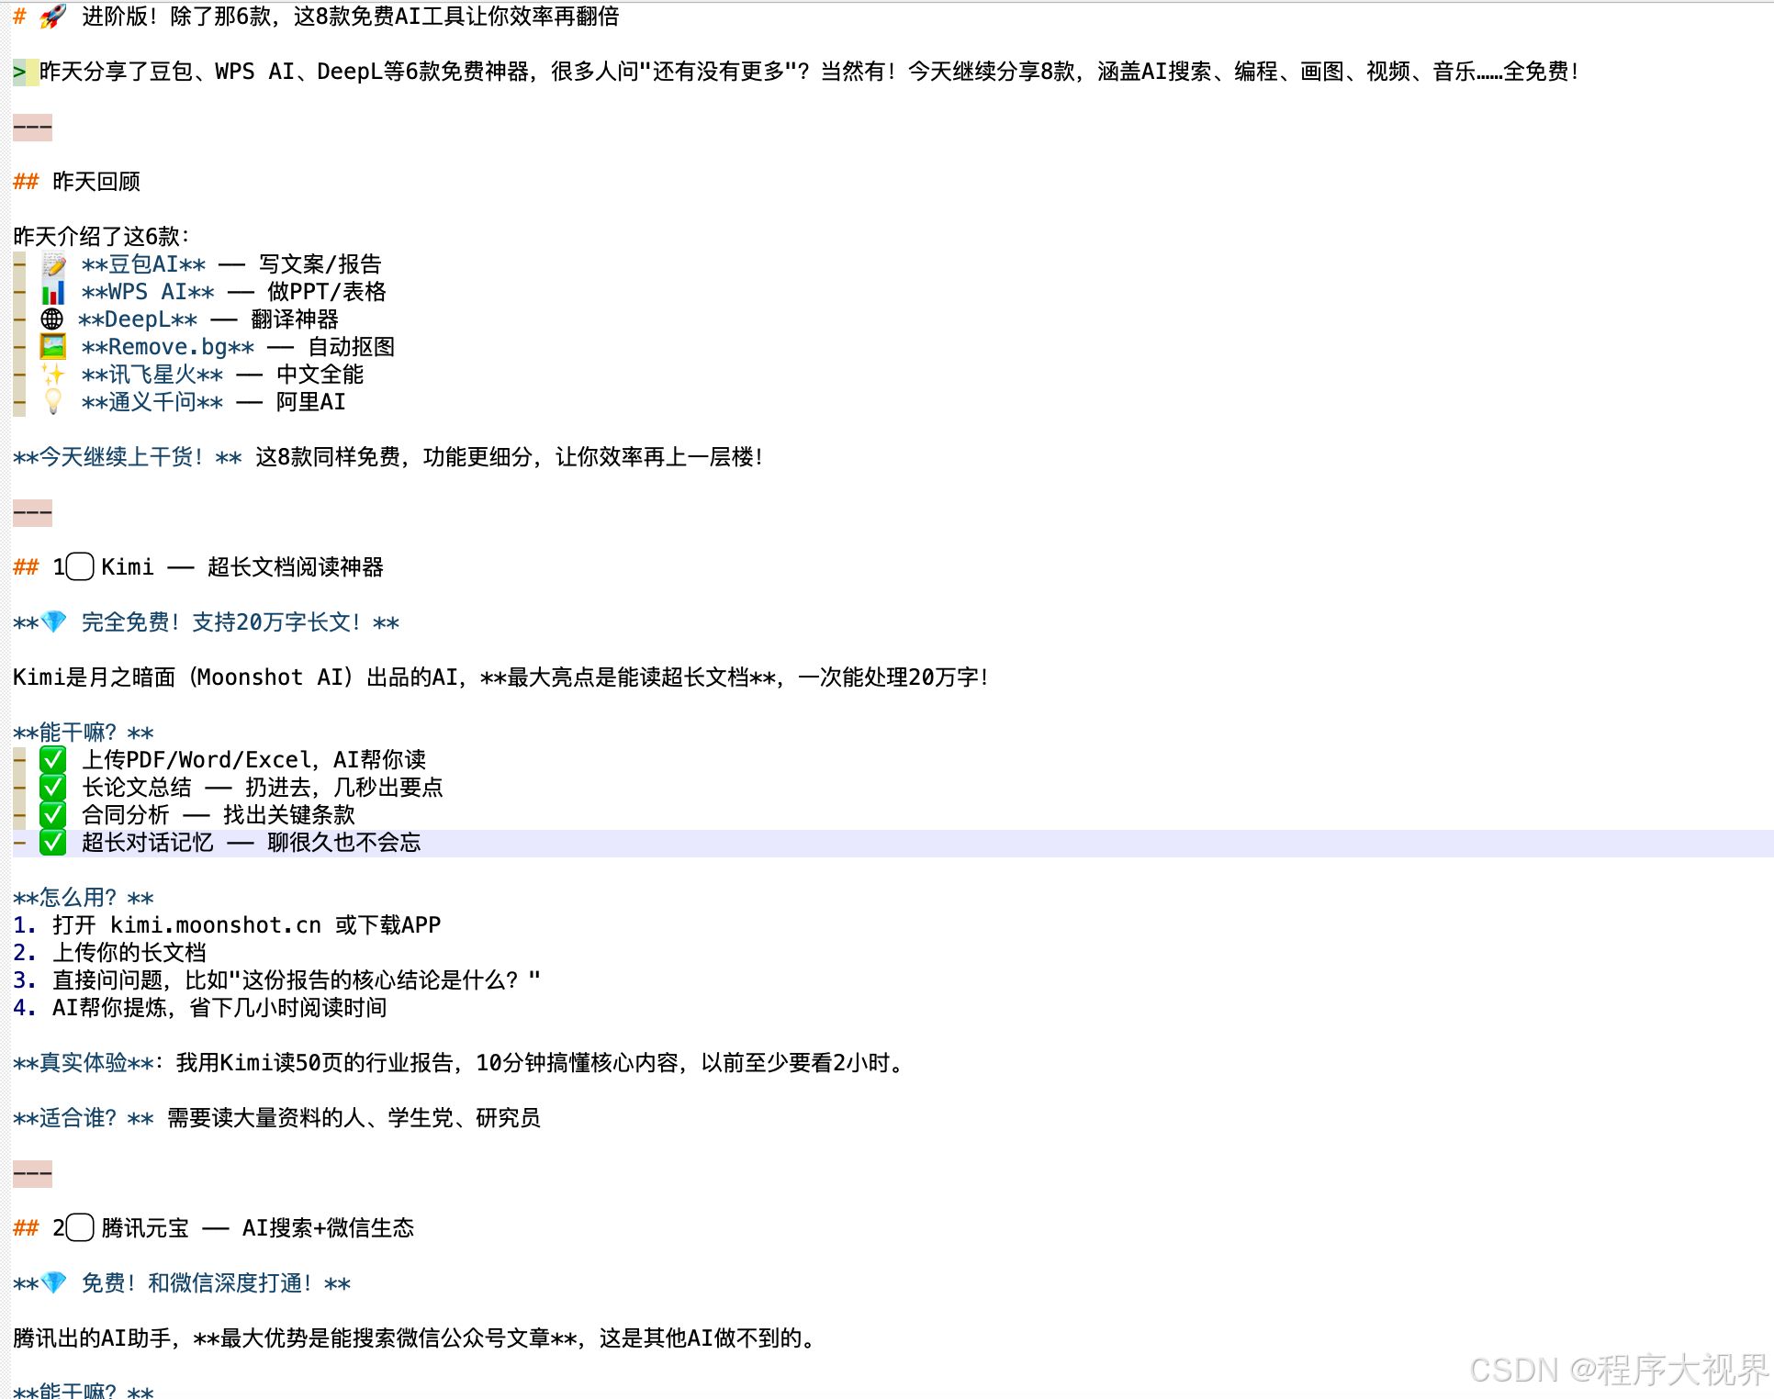Click the bold text '通义千问'
1774x1399 pixels.
point(152,402)
